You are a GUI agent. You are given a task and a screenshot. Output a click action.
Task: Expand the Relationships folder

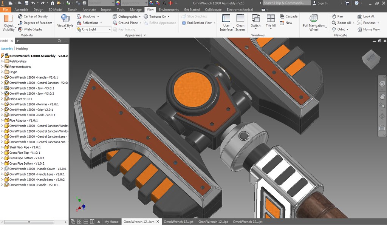tap(2, 61)
